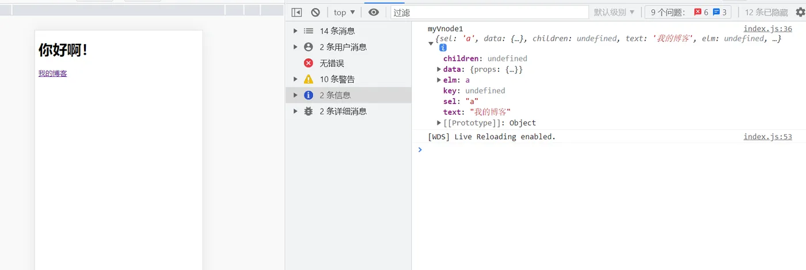This screenshot has height=270, width=806.
Task: Click the [WDS] Live Reloading enabled message
Action: 492,137
